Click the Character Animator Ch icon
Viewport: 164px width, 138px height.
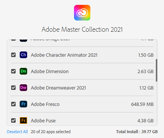(23, 55)
